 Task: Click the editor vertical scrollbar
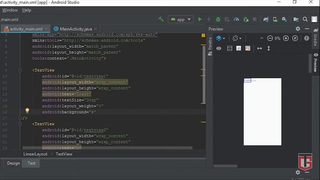coord(203,74)
